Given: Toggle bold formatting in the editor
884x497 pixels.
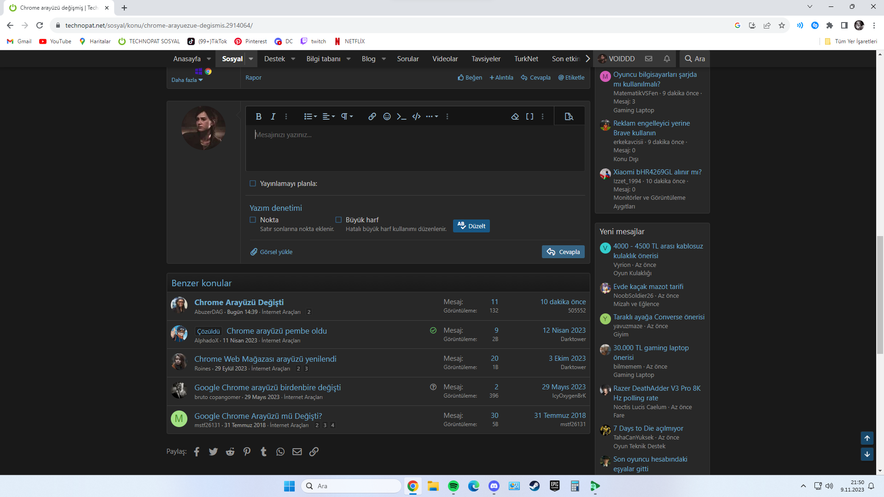Looking at the screenshot, I should tap(258, 116).
